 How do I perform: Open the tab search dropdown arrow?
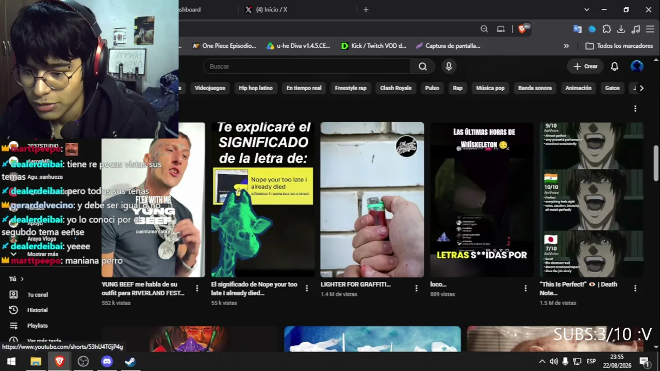click(x=587, y=9)
